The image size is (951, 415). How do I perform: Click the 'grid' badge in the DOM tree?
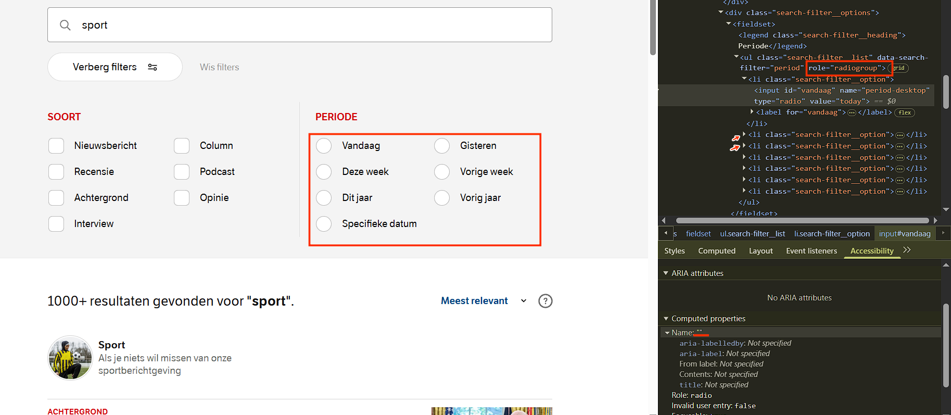click(898, 68)
